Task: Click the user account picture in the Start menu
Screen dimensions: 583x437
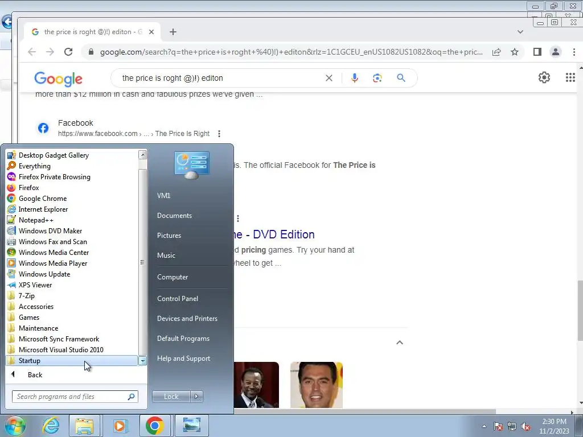Action: point(191,165)
